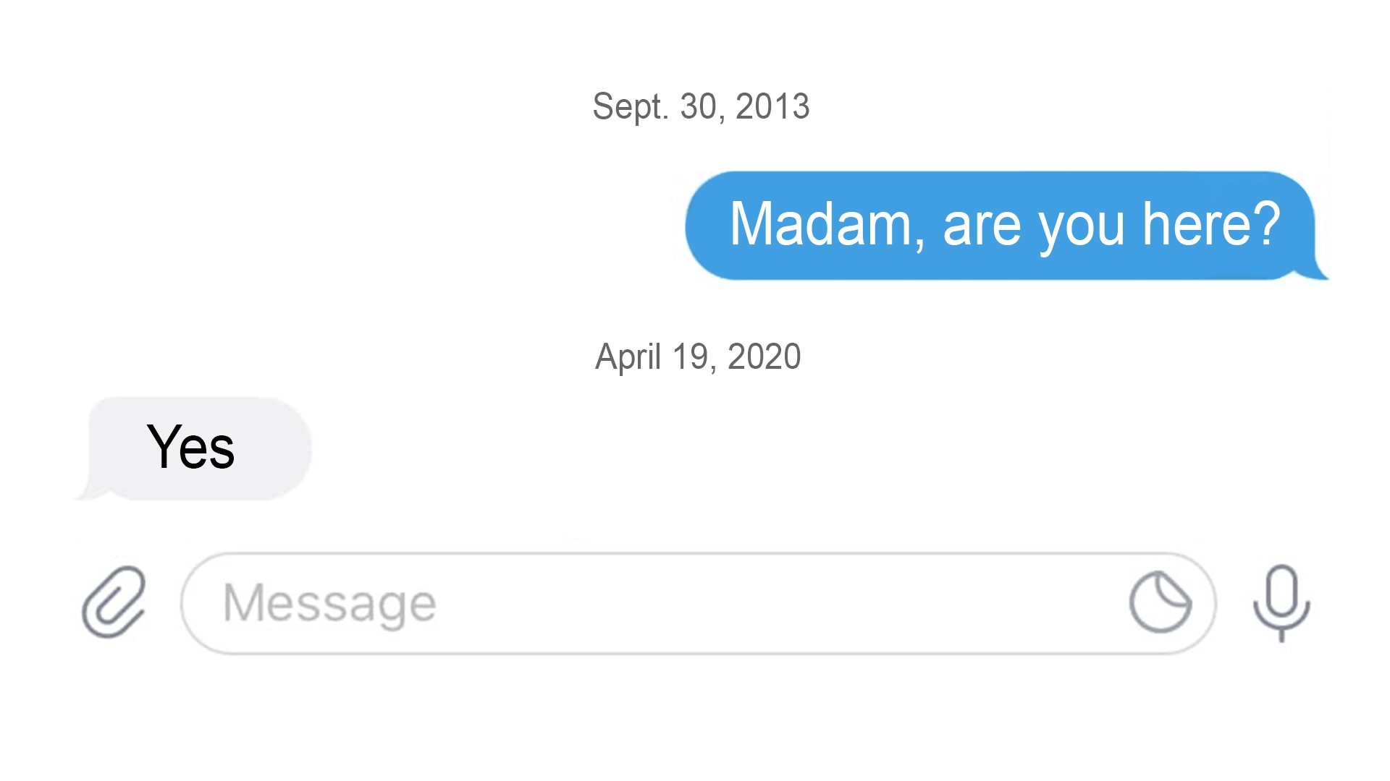Screen dimensions: 1390x781
Task: Open the sticker picker icon
Action: coord(1161,602)
